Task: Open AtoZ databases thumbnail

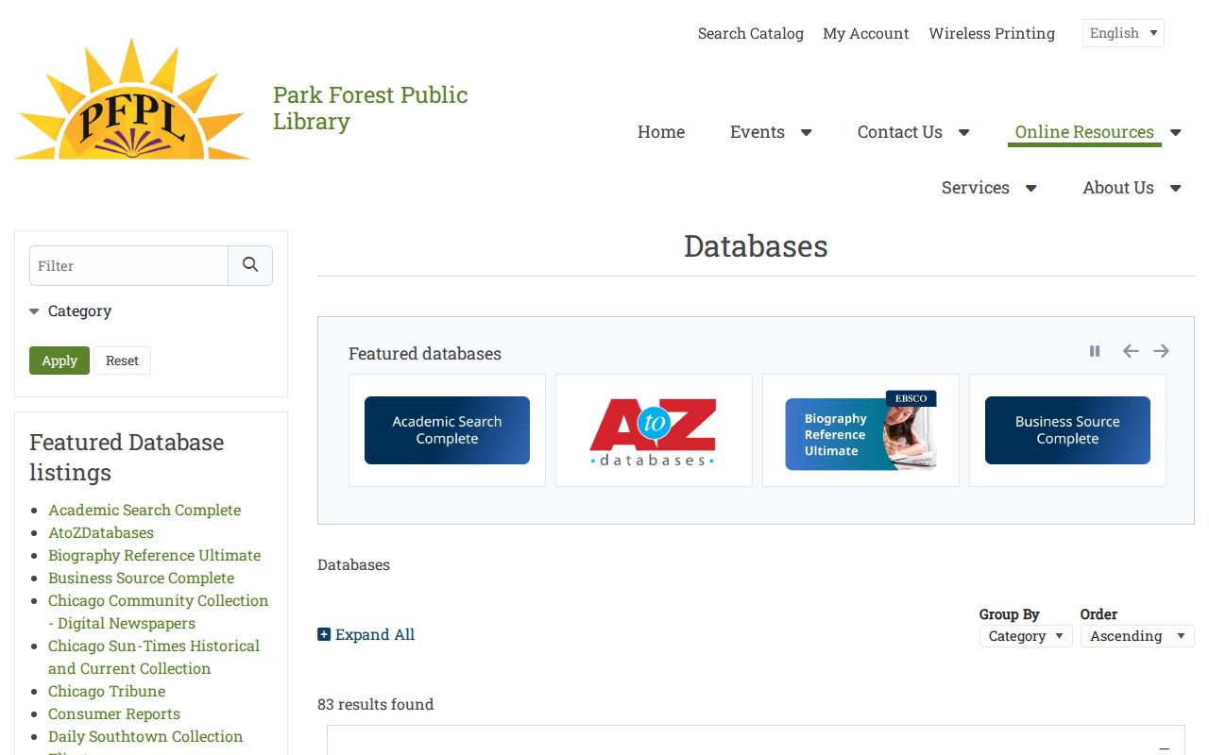Action: click(654, 430)
